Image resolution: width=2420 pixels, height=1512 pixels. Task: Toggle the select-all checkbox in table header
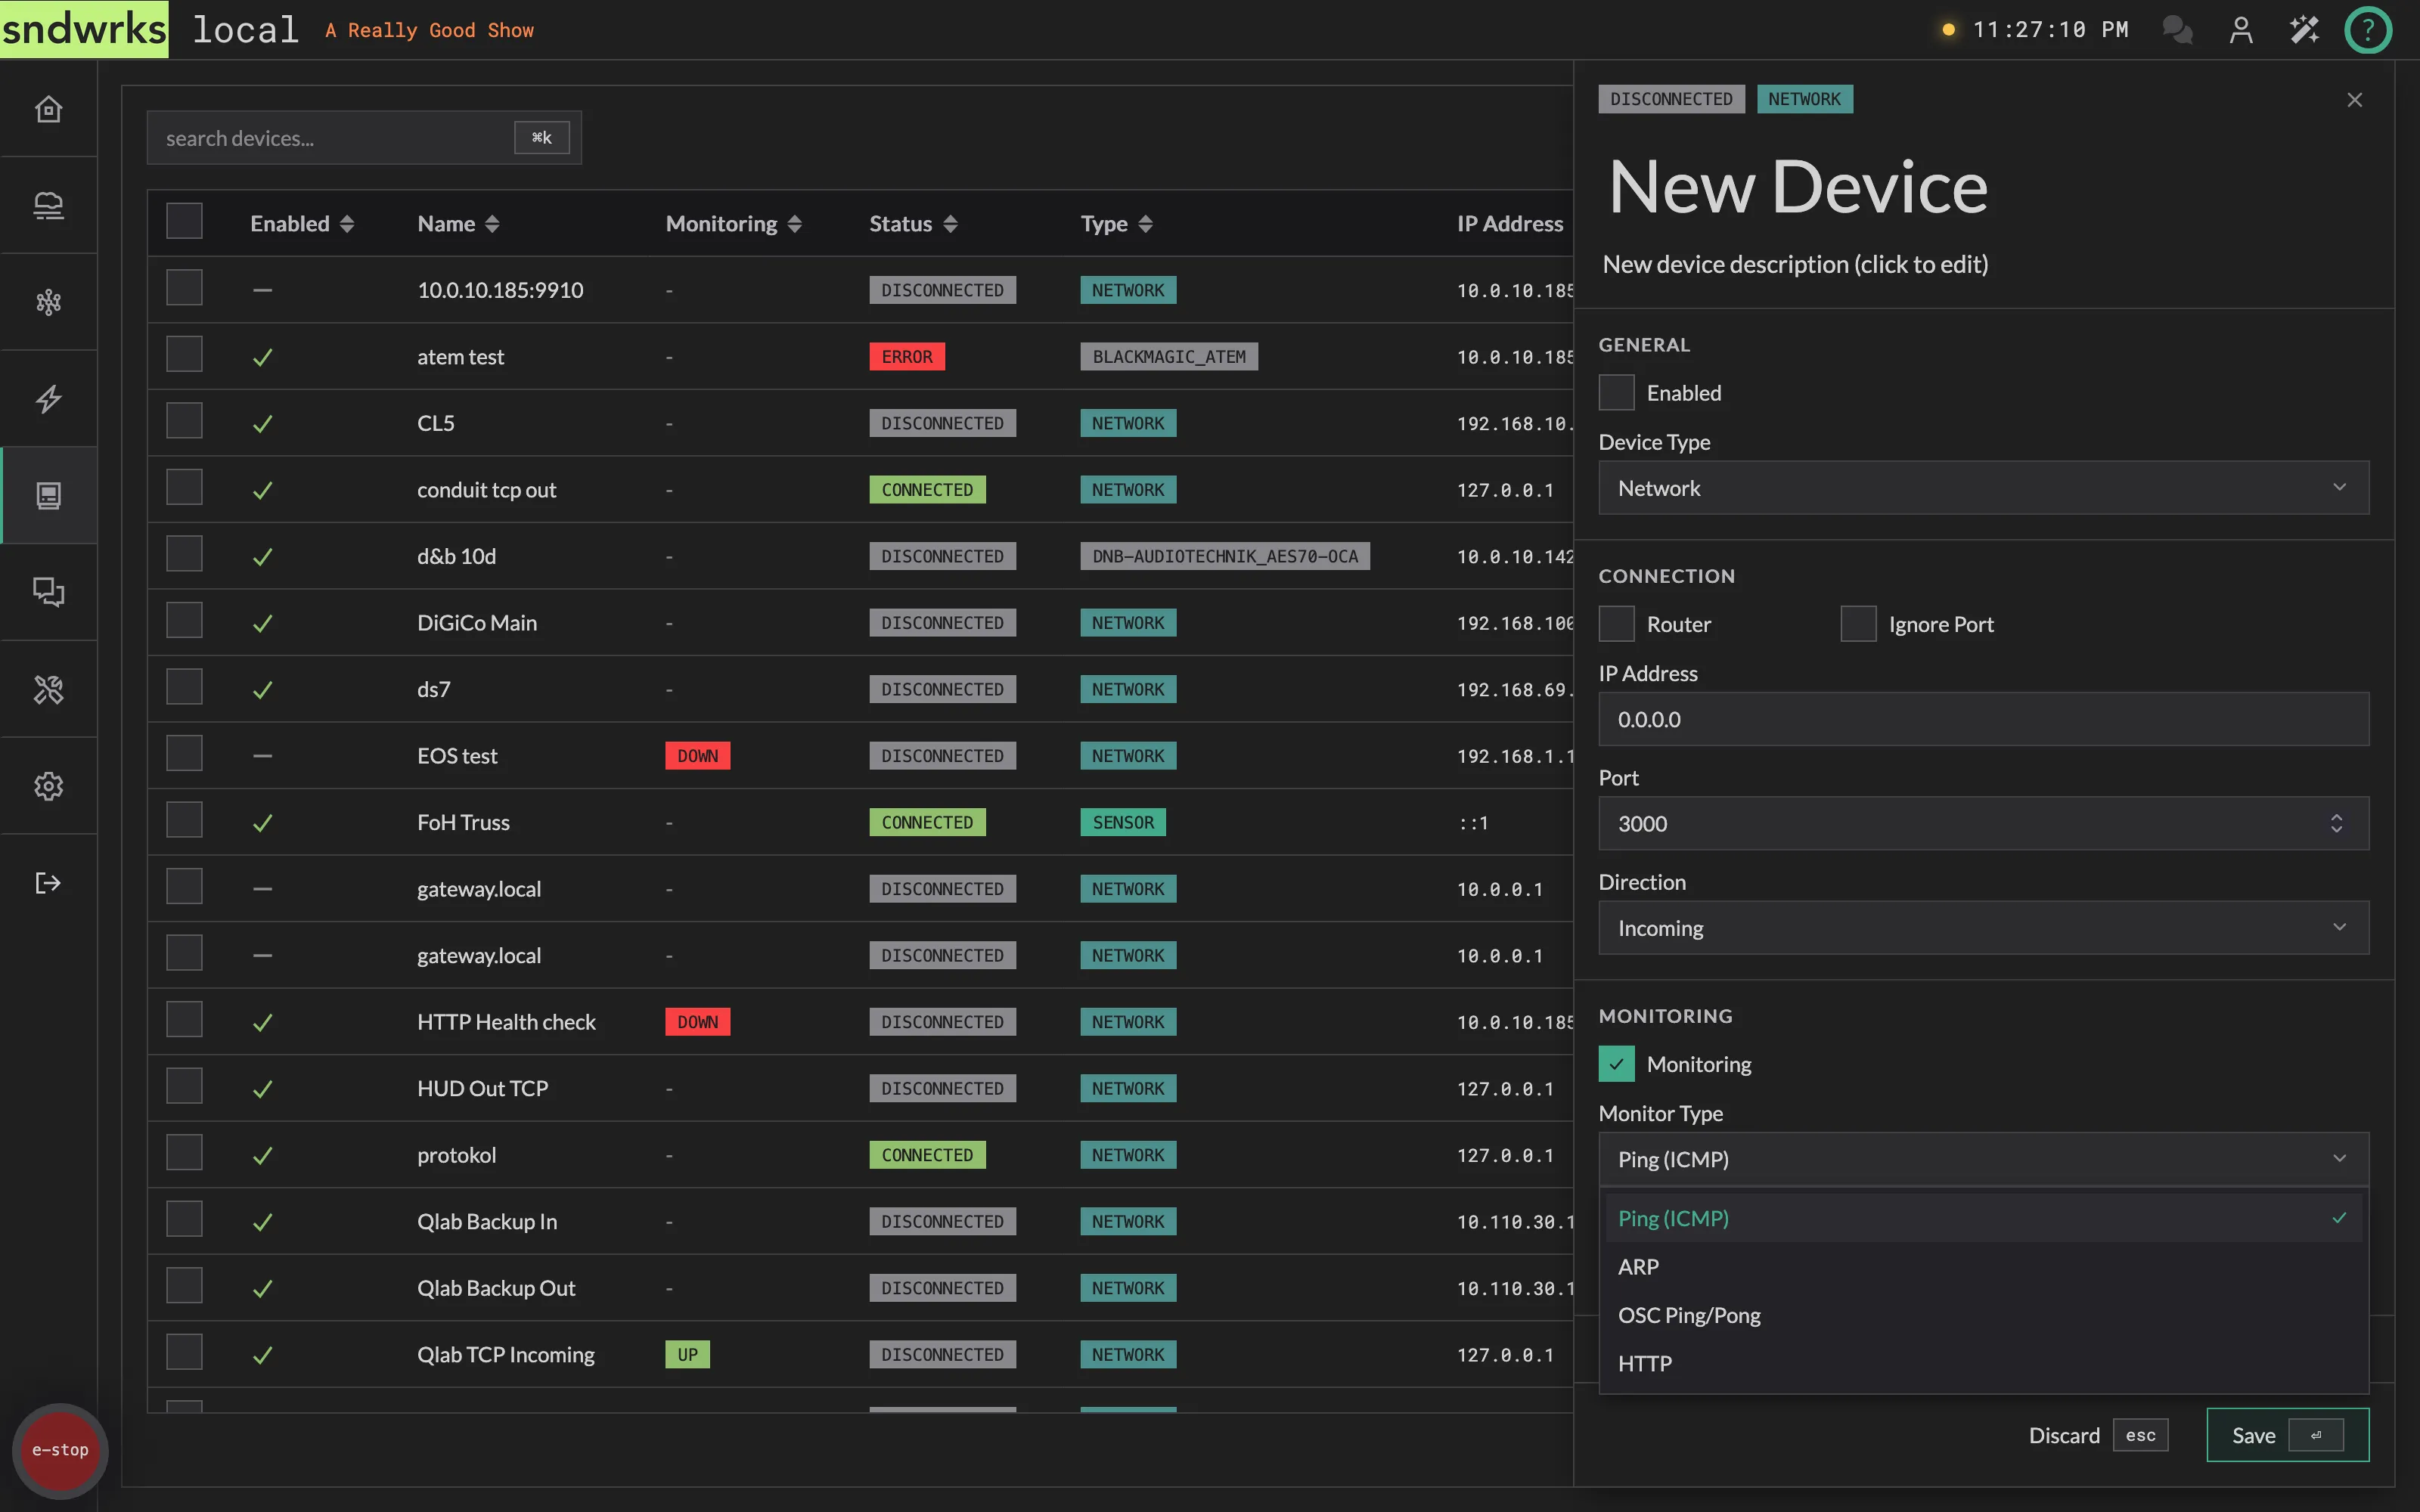pos(184,221)
